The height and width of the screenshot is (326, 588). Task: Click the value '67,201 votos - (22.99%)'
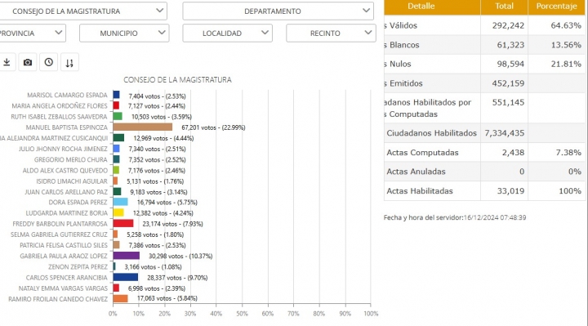213,127
